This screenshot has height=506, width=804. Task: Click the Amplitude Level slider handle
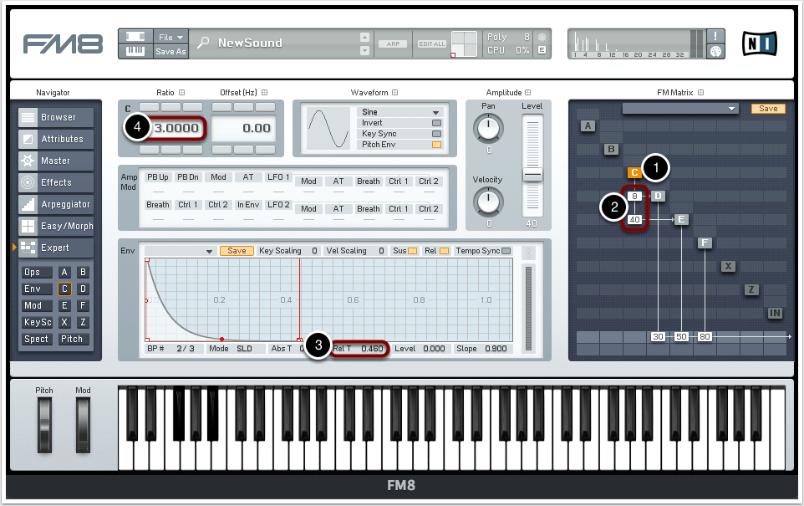click(x=532, y=175)
